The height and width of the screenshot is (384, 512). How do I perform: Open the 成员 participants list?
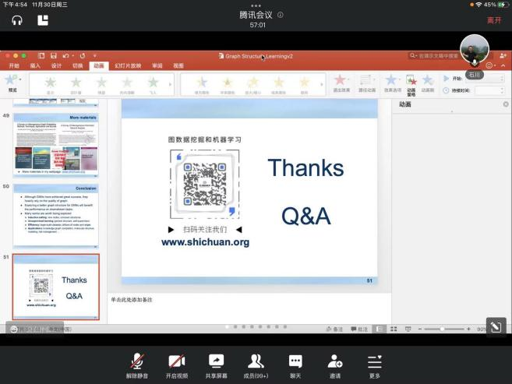click(x=256, y=363)
